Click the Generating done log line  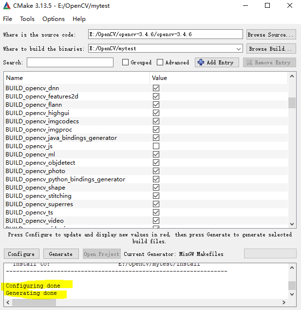(x=31, y=293)
